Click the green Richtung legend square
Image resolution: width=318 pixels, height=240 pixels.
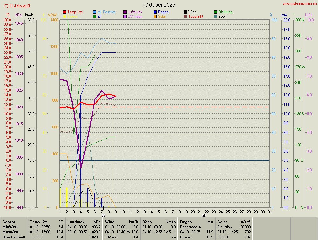(x=216, y=12)
